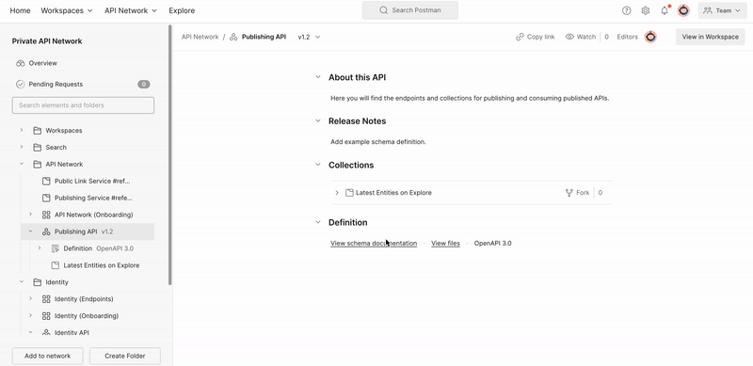The width and height of the screenshot is (753, 366).
Task: Click the Workspaces folder icon
Action: coord(37,131)
